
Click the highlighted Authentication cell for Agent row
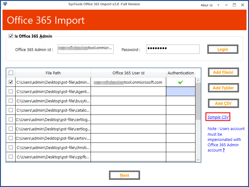click(x=181, y=91)
